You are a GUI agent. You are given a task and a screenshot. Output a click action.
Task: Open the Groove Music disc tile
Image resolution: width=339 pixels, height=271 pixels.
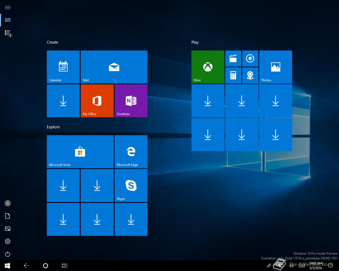[250, 58]
